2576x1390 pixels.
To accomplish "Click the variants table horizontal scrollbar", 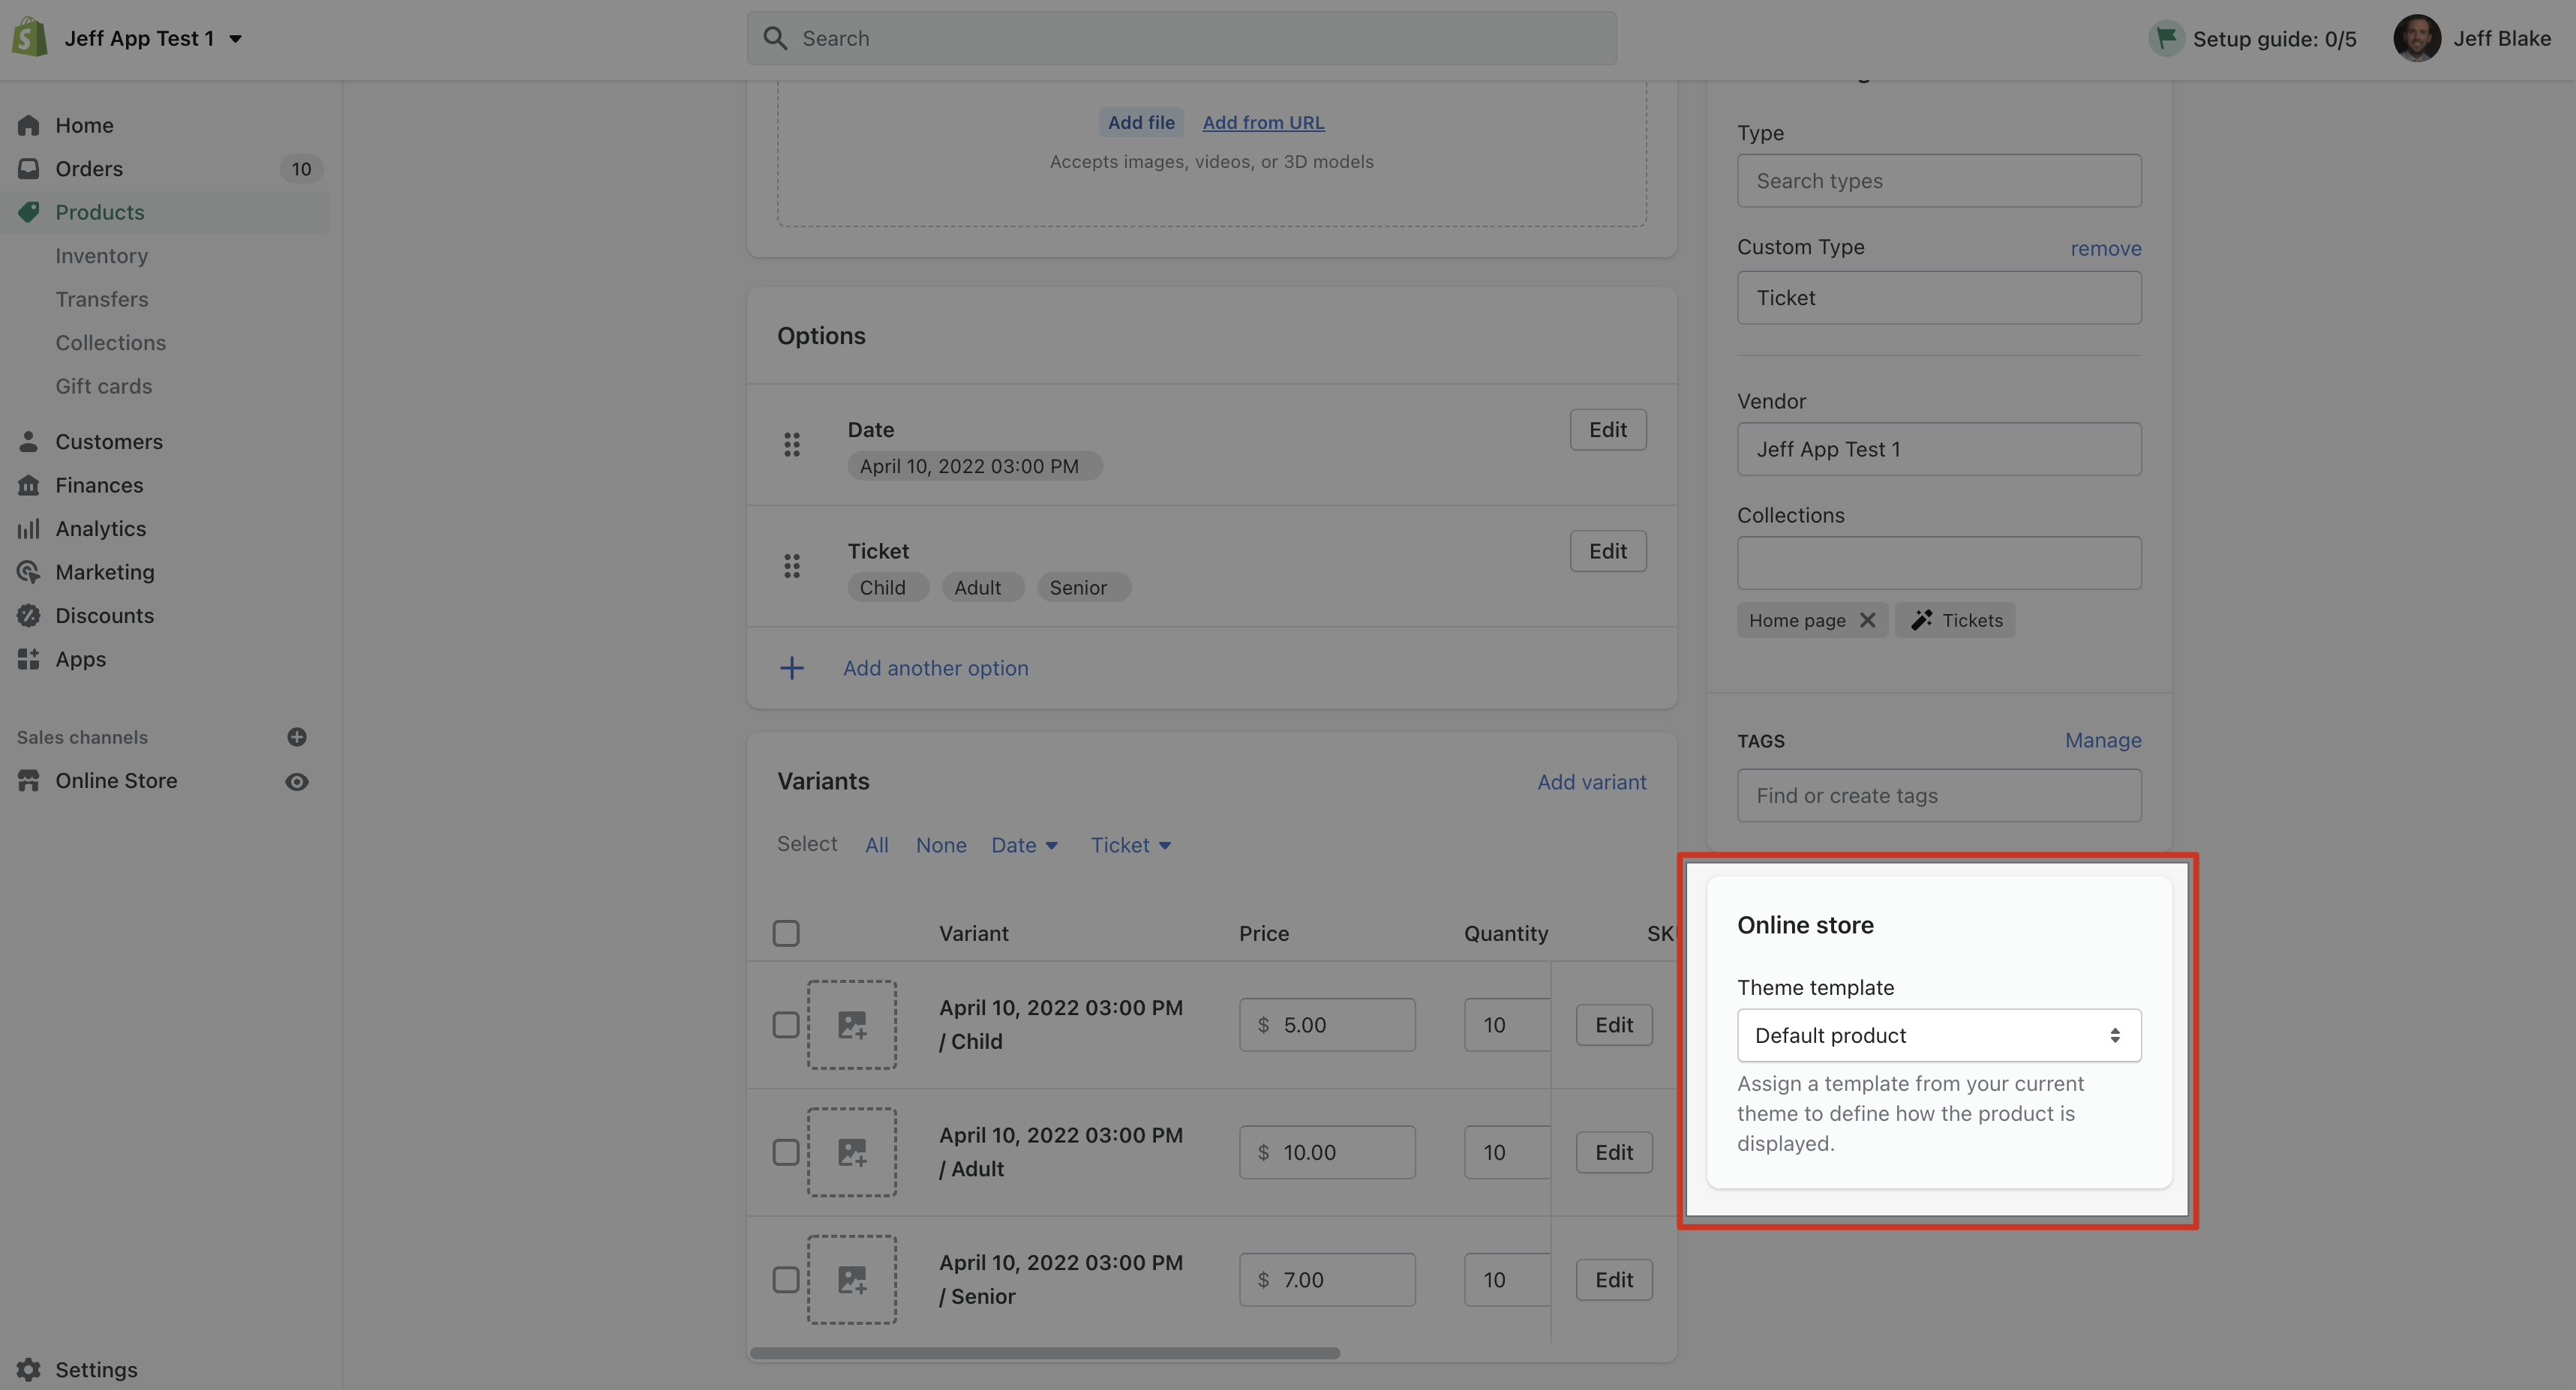I will (1045, 1352).
